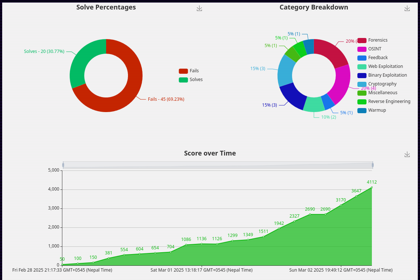The height and width of the screenshot is (280, 420).
Task: Toggle Reverse Engineering legend entry
Action: 384,101
